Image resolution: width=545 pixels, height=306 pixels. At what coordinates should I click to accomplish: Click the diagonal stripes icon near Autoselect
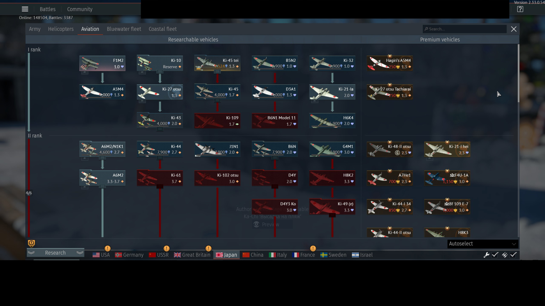click(x=505, y=255)
